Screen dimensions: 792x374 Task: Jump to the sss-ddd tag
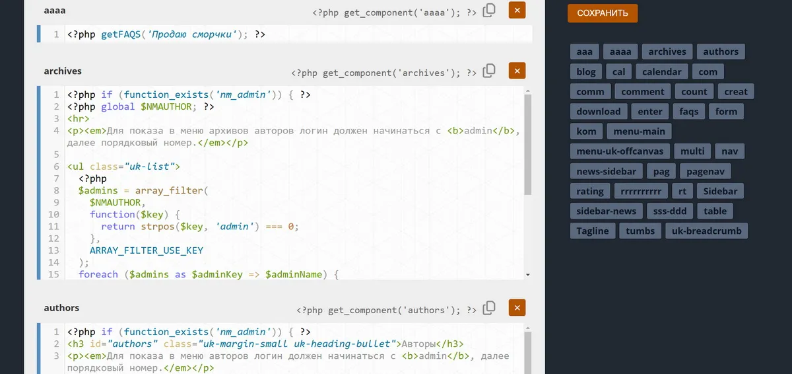pos(671,211)
